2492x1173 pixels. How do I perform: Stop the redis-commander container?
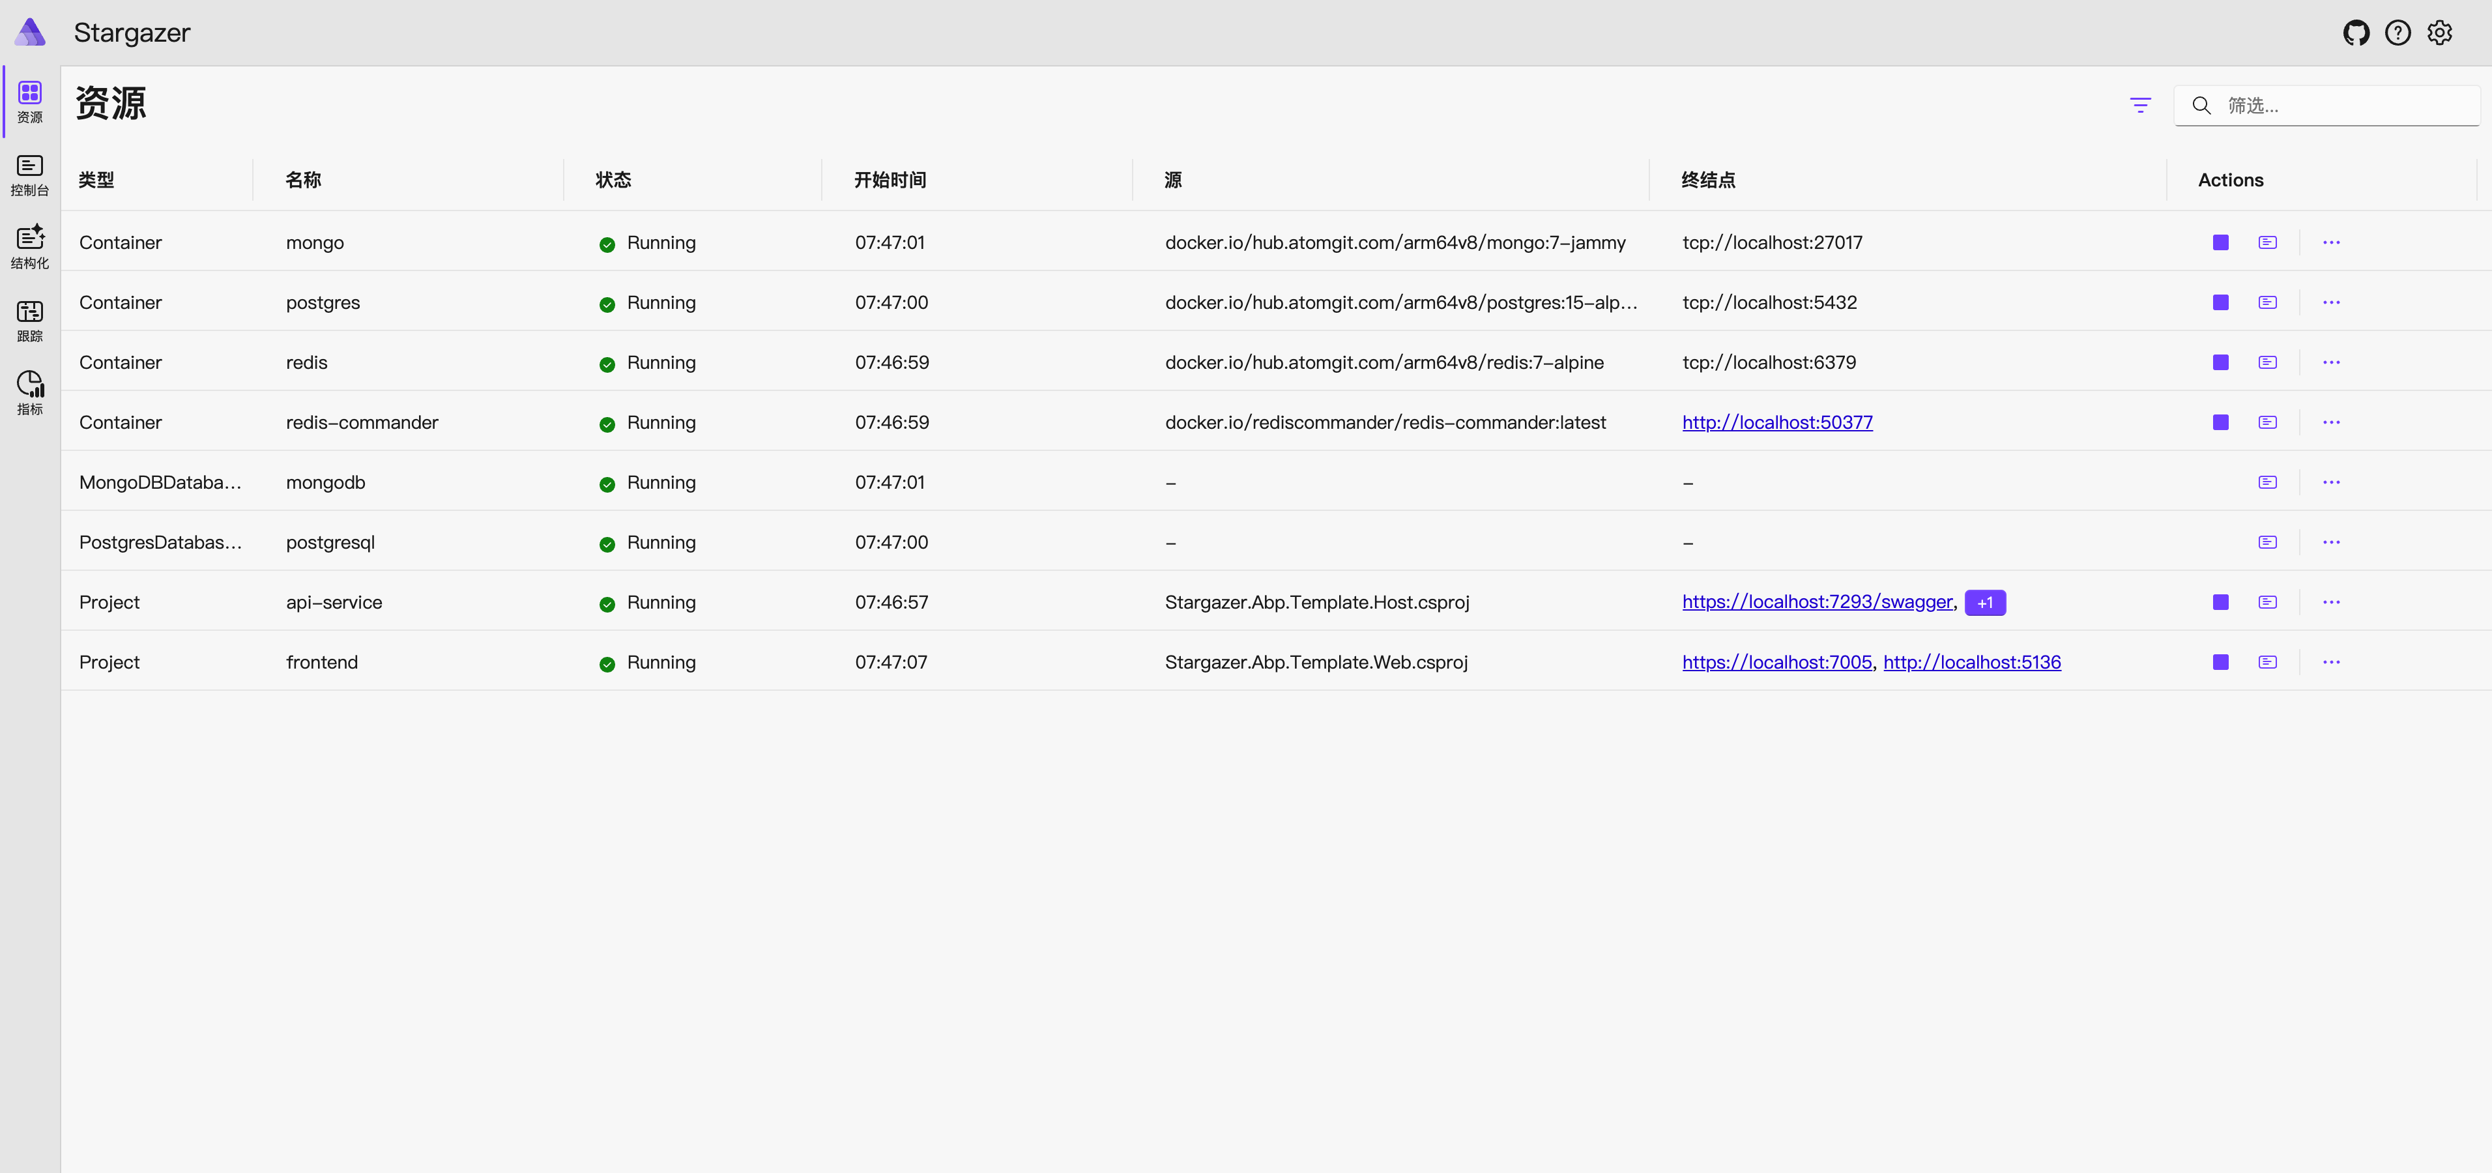[x=2220, y=422]
